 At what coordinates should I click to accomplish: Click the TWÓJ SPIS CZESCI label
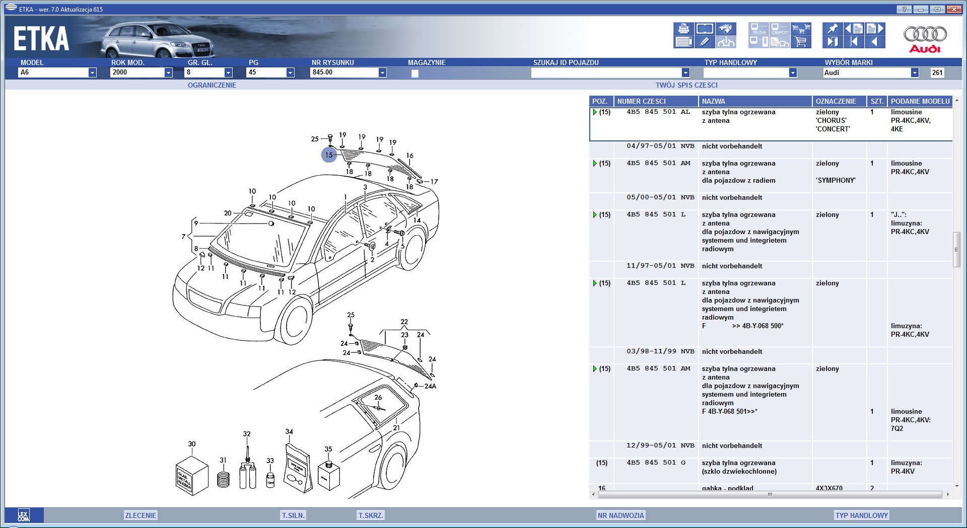[686, 85]
